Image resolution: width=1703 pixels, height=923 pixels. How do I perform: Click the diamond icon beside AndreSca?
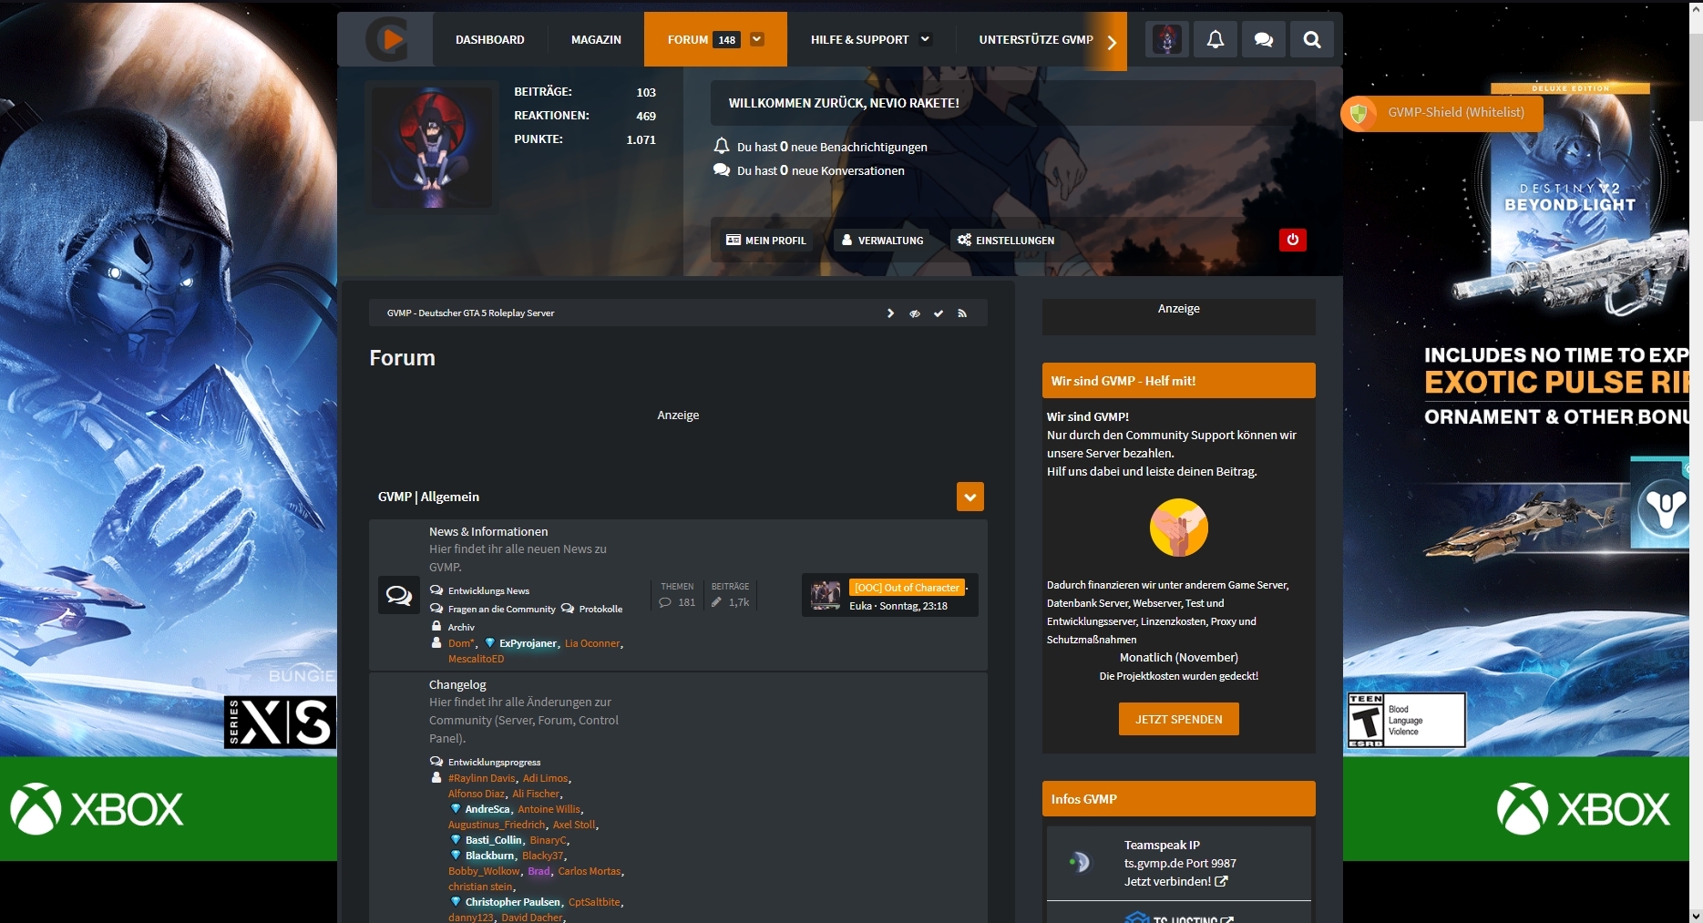456,809
